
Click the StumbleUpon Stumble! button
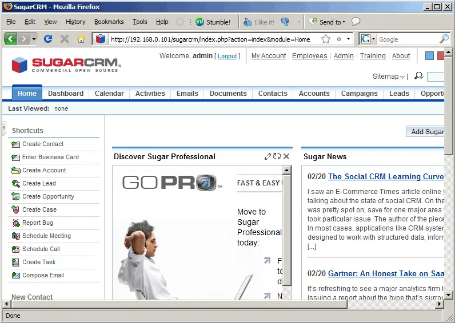(213, 22)
